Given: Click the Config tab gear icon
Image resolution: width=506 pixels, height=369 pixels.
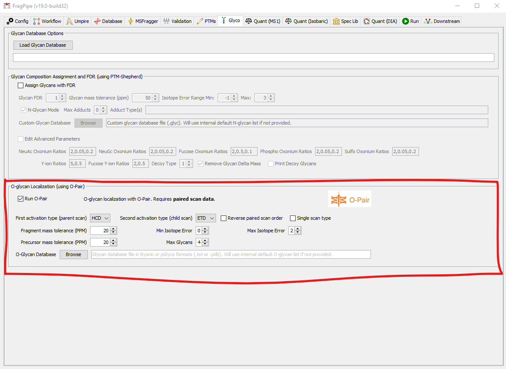Looking at the screenshot, I should pos(10,21).
